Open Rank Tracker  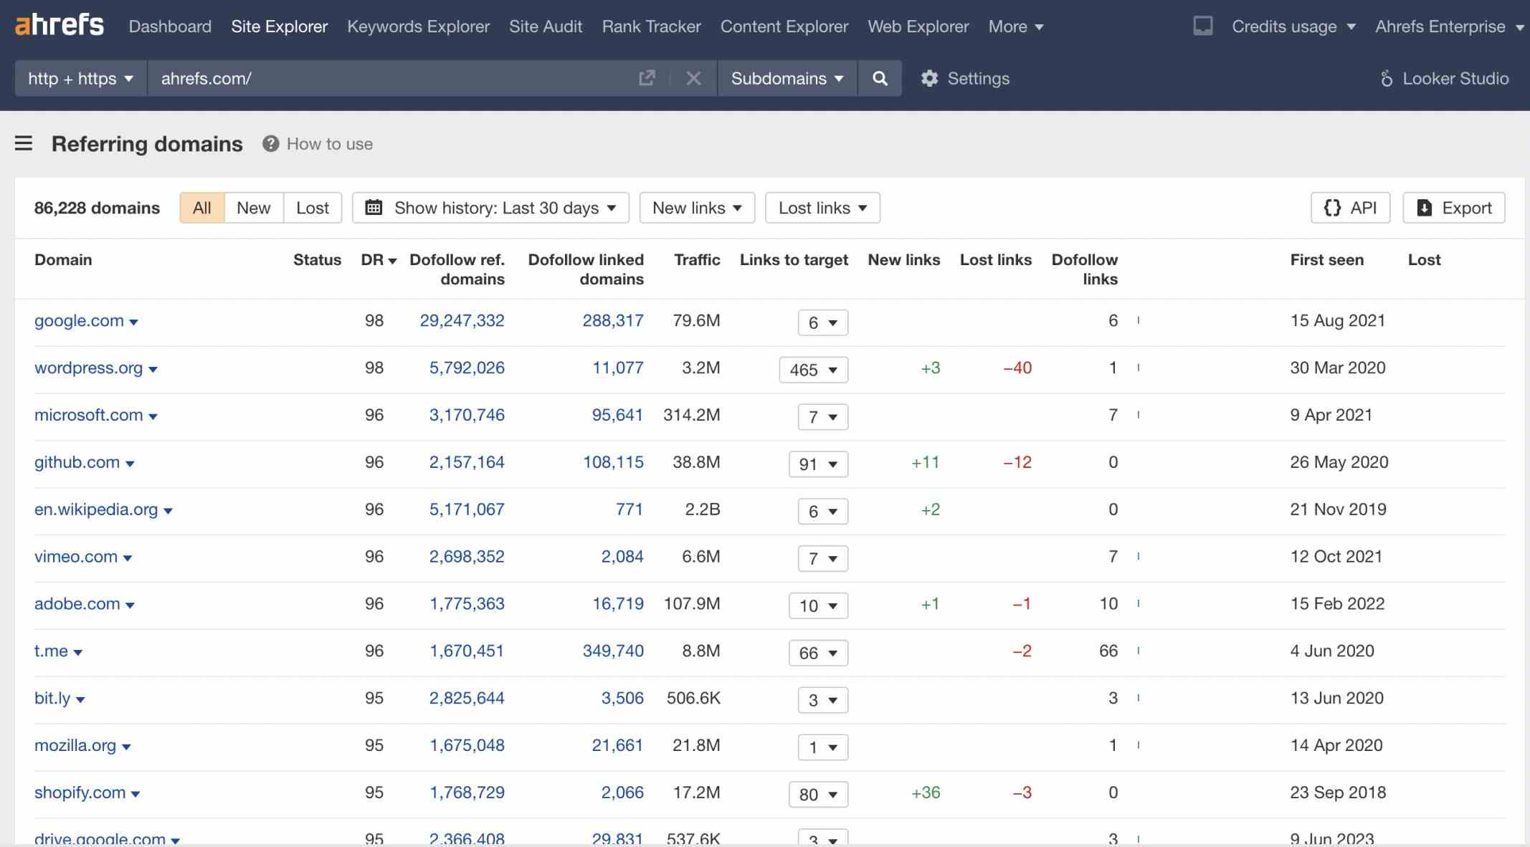(x=651, y=27)
